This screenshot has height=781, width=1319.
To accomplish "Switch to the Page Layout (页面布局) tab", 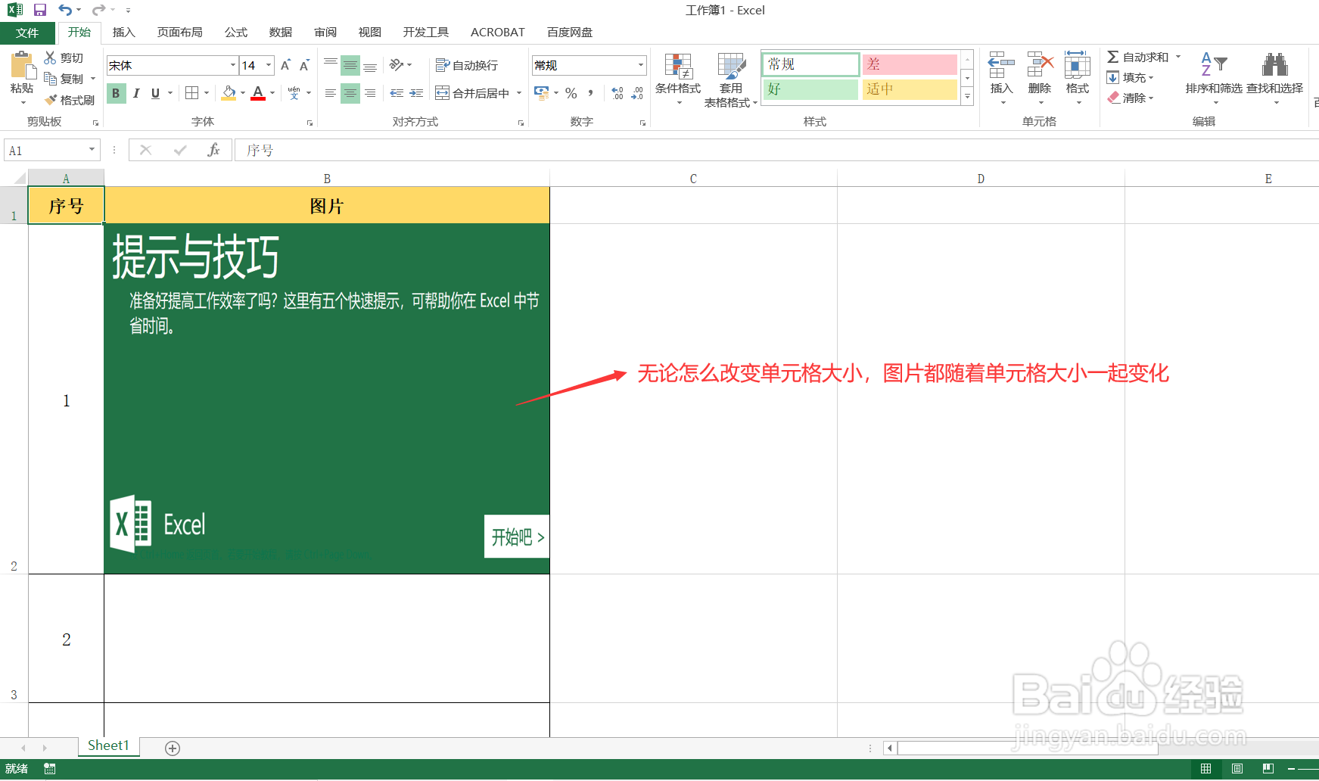I will [180, 33].
